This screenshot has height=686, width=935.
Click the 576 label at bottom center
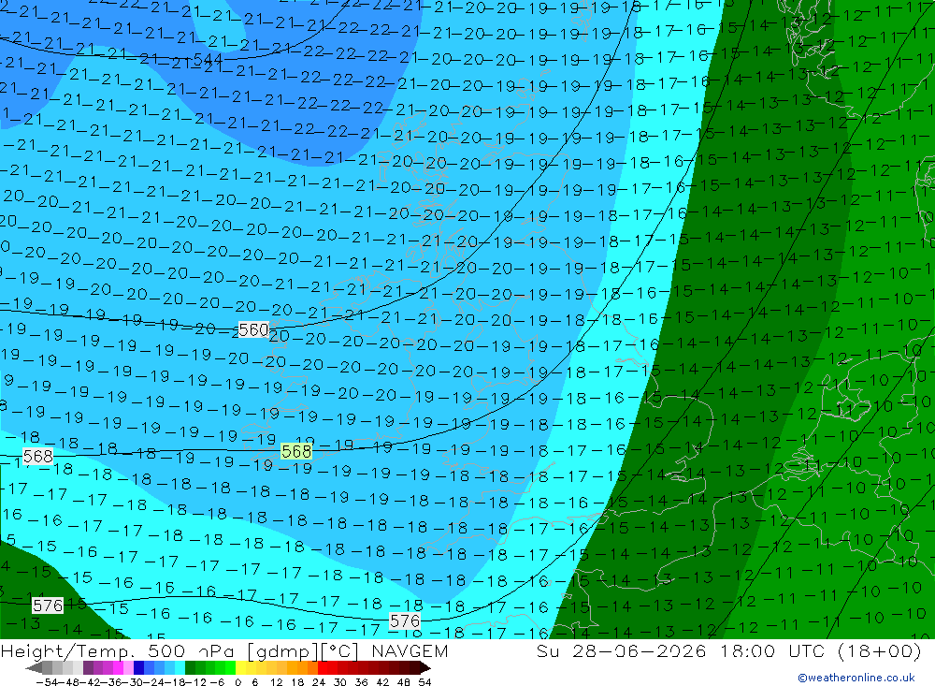(x=405, y=620)
